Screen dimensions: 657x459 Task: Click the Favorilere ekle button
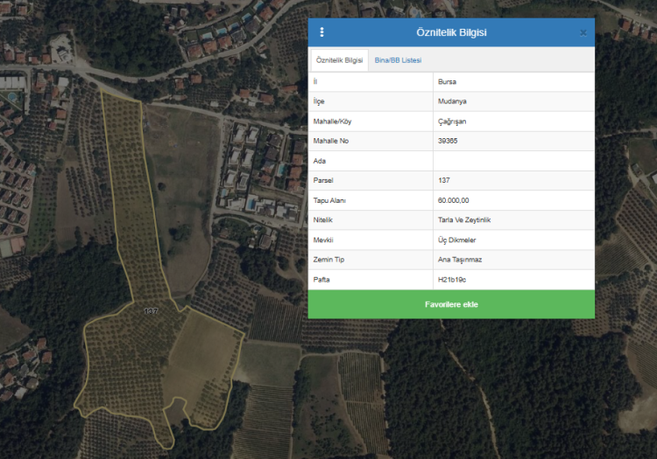click(451, 304)
